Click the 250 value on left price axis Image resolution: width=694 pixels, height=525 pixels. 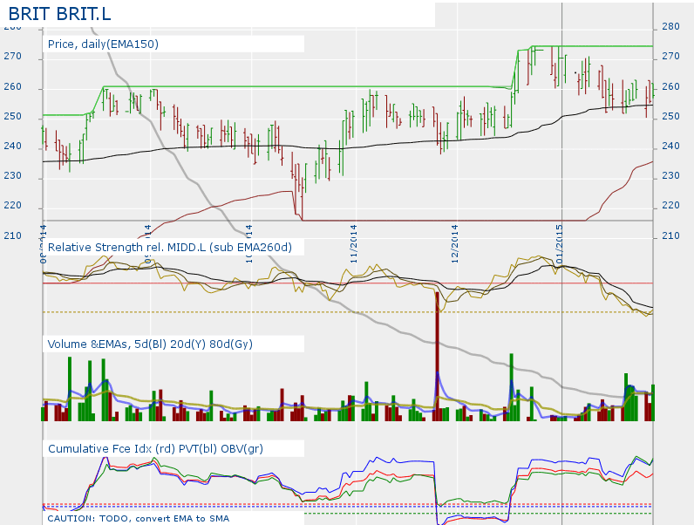(12, 116)
